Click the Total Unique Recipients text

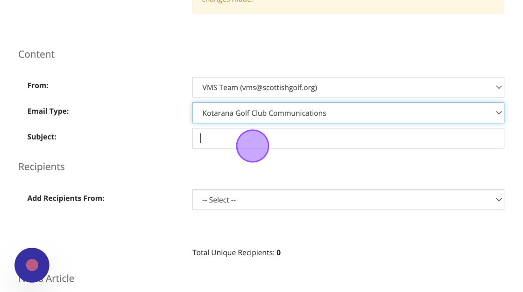233,252
